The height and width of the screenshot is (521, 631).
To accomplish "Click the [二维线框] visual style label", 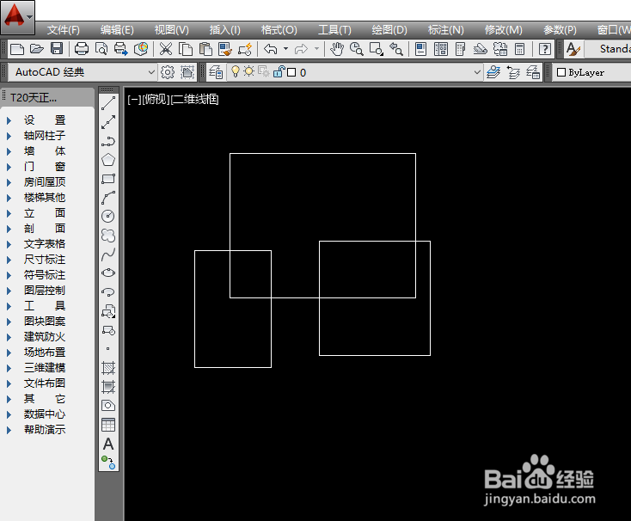I will (195, 99).
